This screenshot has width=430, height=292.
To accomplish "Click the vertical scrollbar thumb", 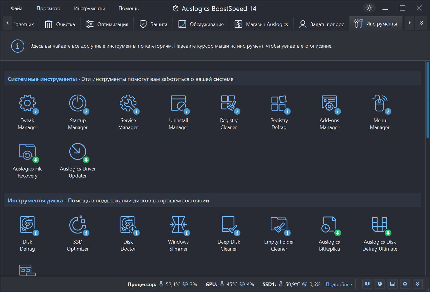I will point(428,100).
